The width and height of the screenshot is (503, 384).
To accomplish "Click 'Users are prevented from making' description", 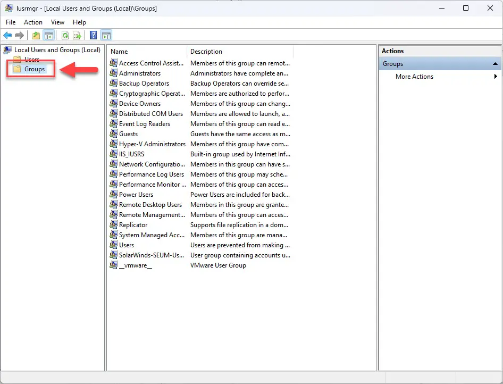I will pos(240,245).
